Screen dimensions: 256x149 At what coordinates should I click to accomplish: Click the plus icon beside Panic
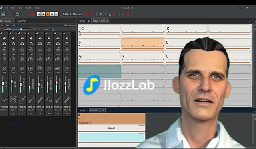[53, 29]
